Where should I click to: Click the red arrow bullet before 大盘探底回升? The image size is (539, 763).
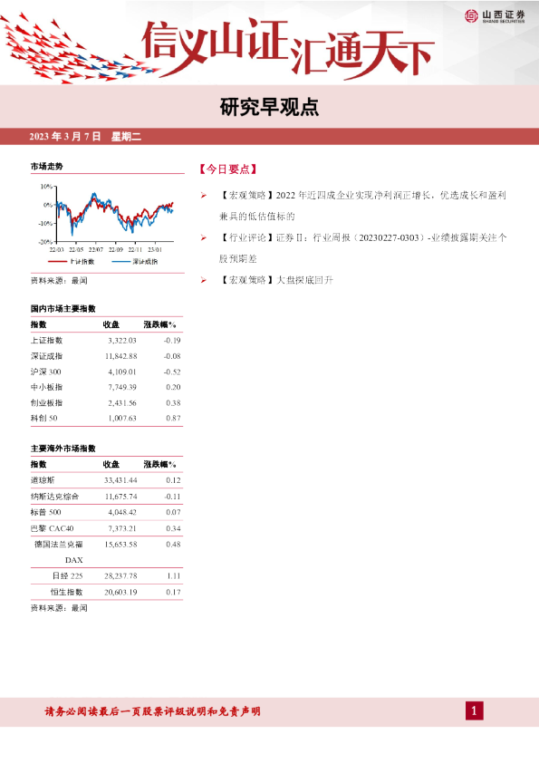tap(204, 280)
